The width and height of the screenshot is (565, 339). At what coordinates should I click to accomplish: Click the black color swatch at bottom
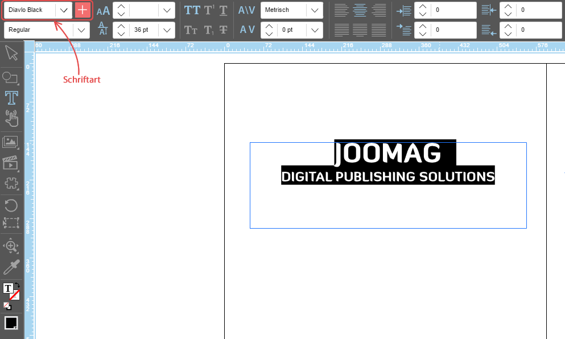[x=11, y=323]
